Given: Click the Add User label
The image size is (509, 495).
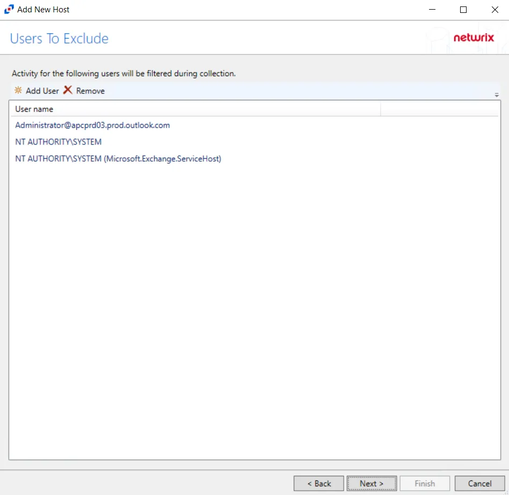Looking at the screenshot, I should pyautogui.click(x=42, y=91).
